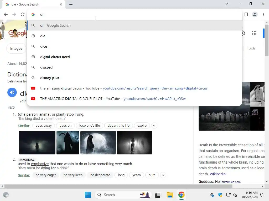
Task: Click the YouTube icon beside the PILOT suggestion
Action: (x=33, y=99)
